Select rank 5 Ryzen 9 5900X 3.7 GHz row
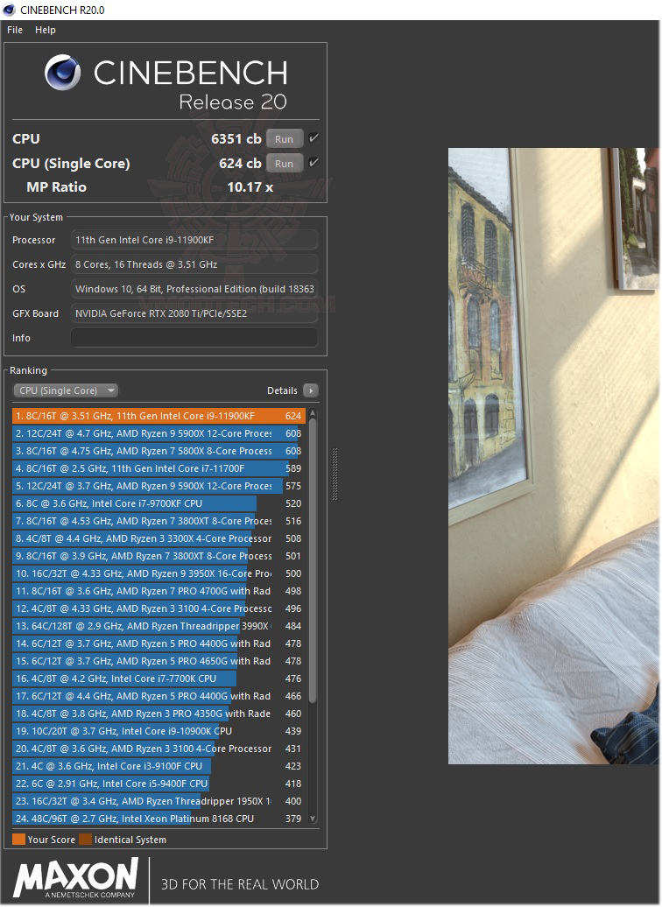Screen dimensions: 662x907 pyautogui.click(x=158, y=486)
